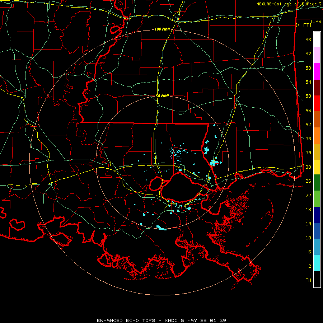Click the navy blue 18 kft legend swatch

pos(317,215)
